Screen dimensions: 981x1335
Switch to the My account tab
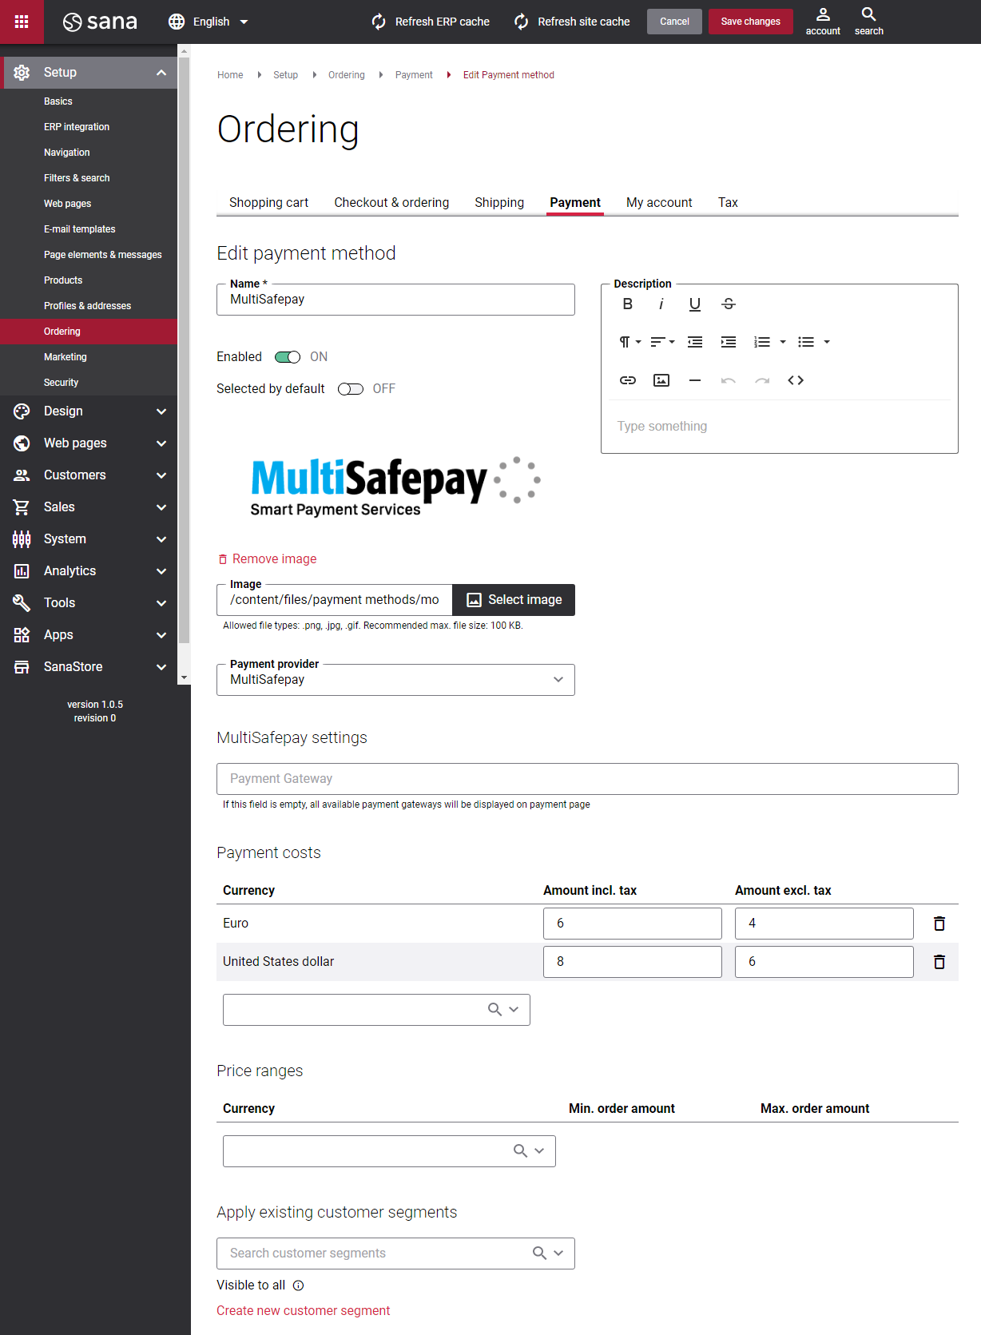pyautogui.click(x=659, y=203)
